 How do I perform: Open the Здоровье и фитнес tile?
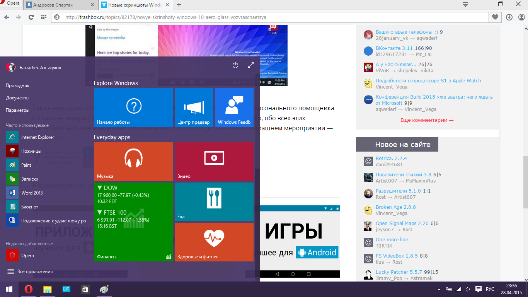click(214, 242)
